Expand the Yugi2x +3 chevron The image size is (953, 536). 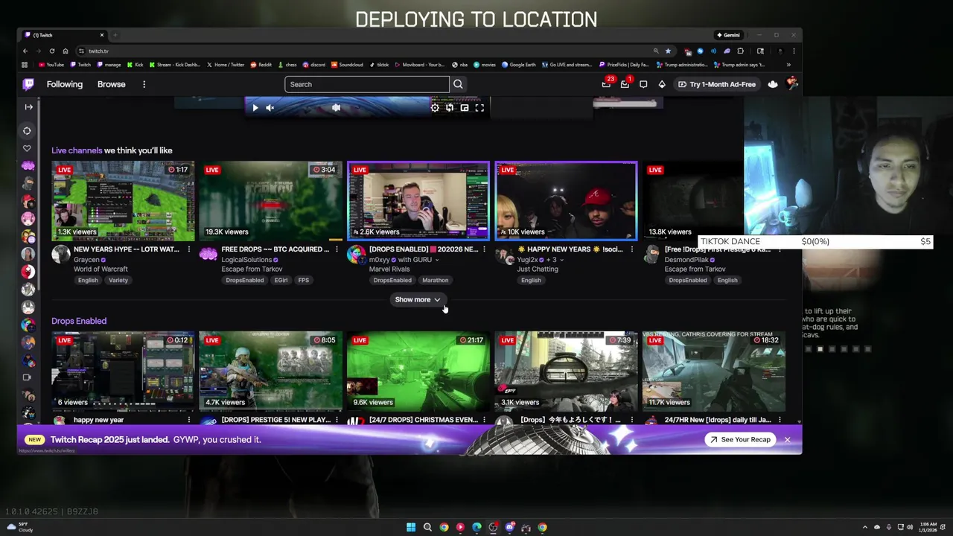561,260
